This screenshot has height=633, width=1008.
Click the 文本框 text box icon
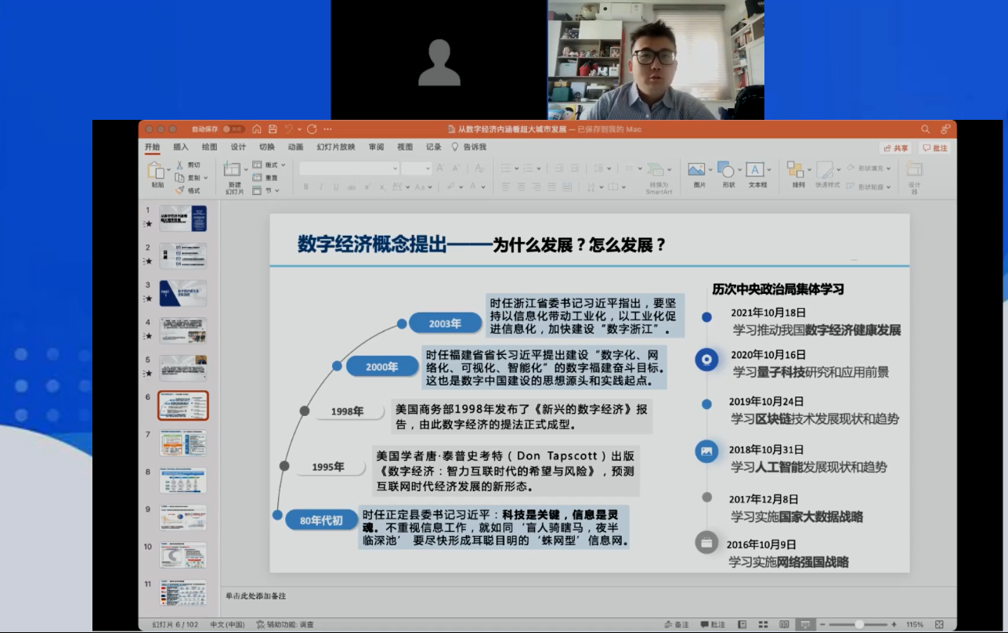click(x=755, y=169)
